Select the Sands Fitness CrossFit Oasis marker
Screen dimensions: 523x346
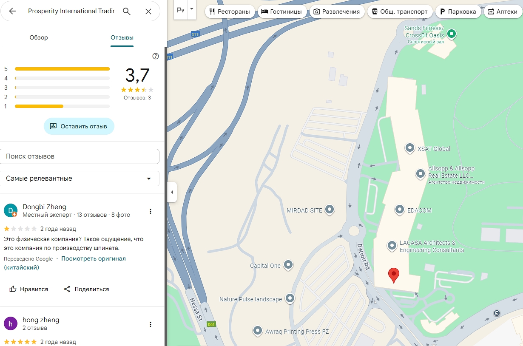452,34
